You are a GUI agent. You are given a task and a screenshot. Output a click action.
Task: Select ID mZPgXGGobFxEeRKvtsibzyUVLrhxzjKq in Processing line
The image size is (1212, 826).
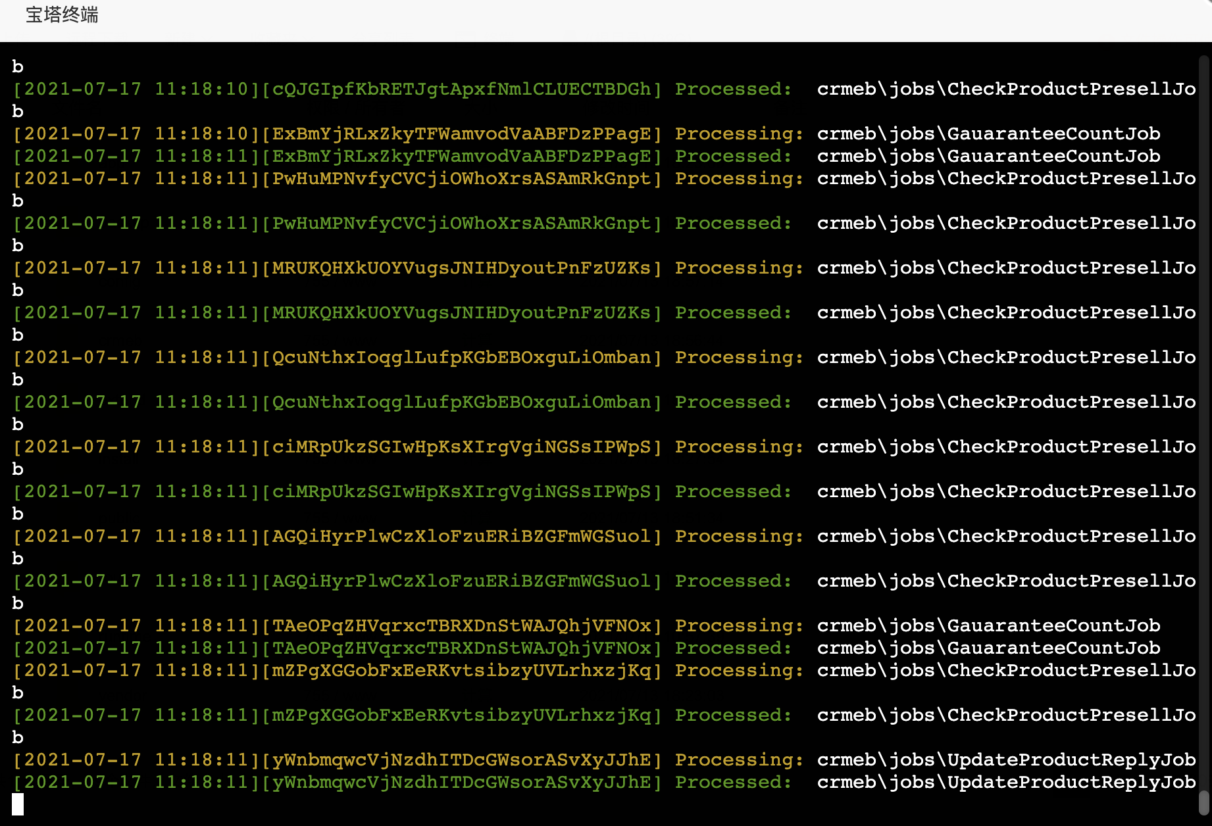point(461,671)
